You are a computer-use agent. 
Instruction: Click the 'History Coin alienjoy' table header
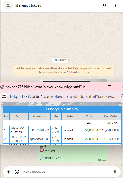click(62, 109)
